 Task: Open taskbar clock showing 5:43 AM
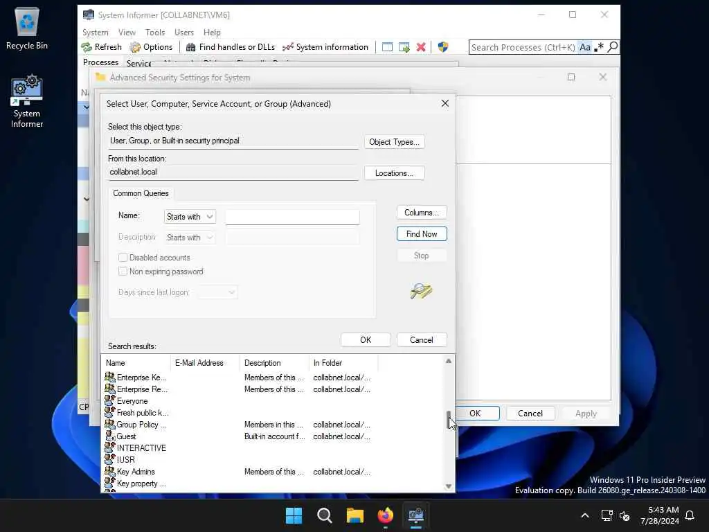660,515
